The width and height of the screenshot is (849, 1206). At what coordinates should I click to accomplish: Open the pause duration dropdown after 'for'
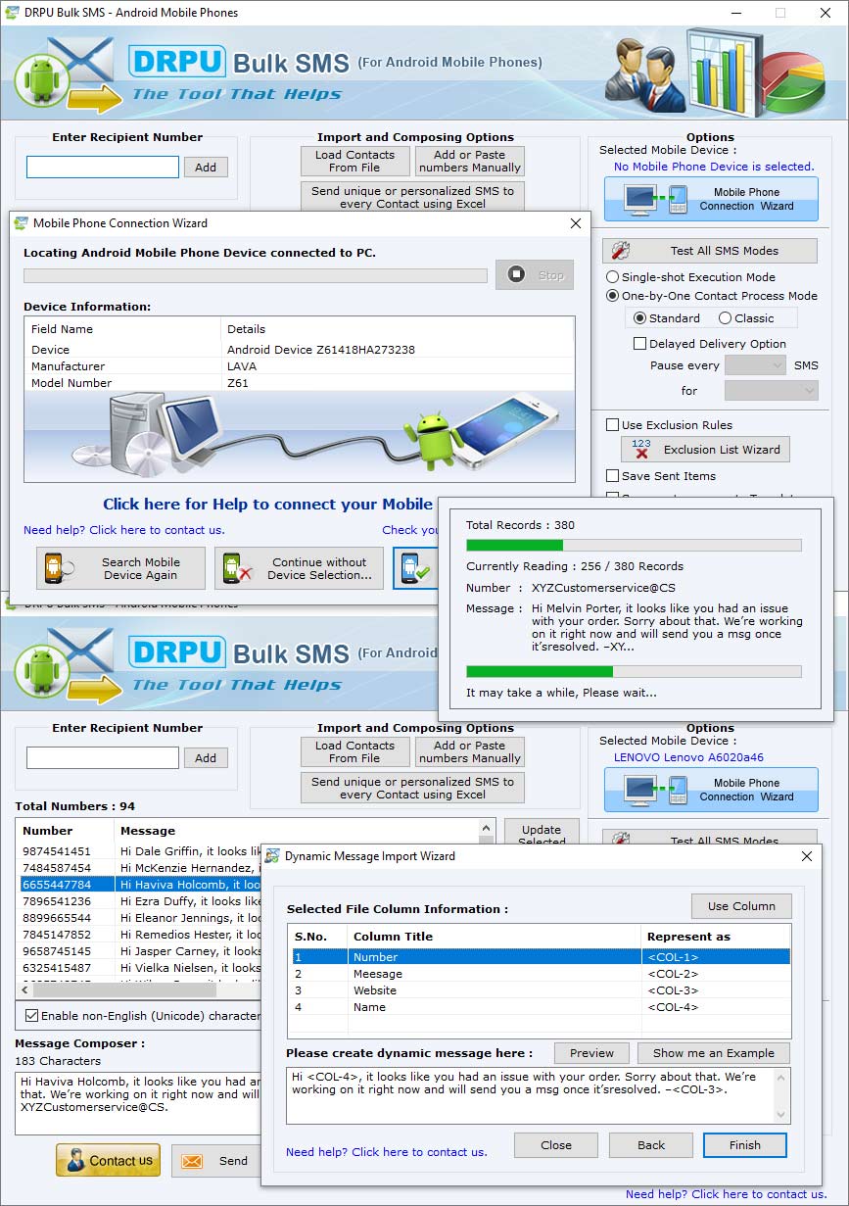coord(771,389)
